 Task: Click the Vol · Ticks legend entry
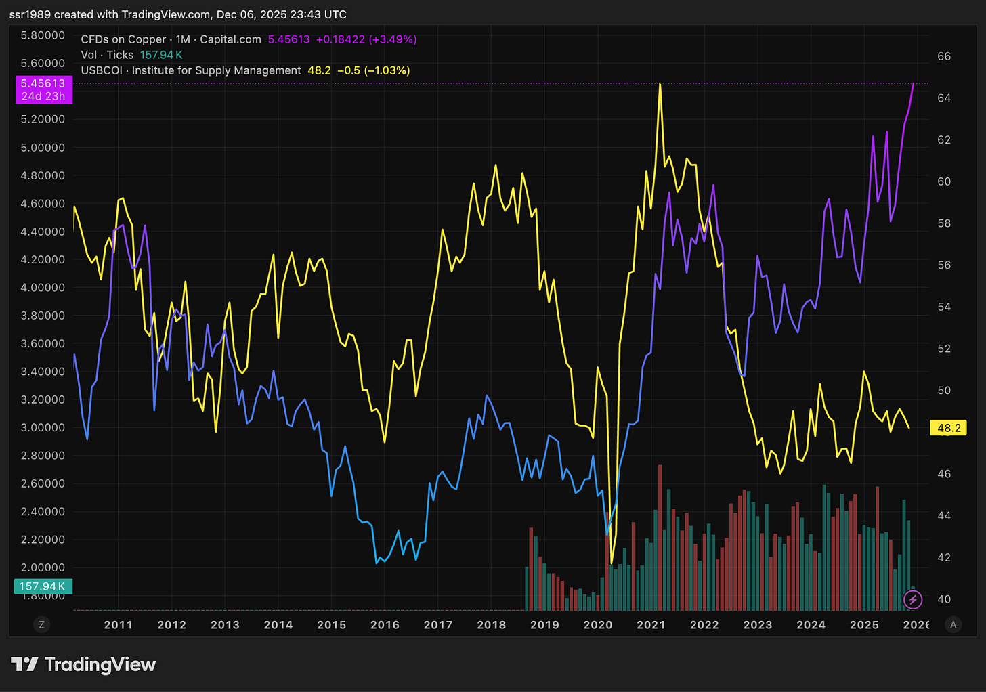[x=107, y=55]
